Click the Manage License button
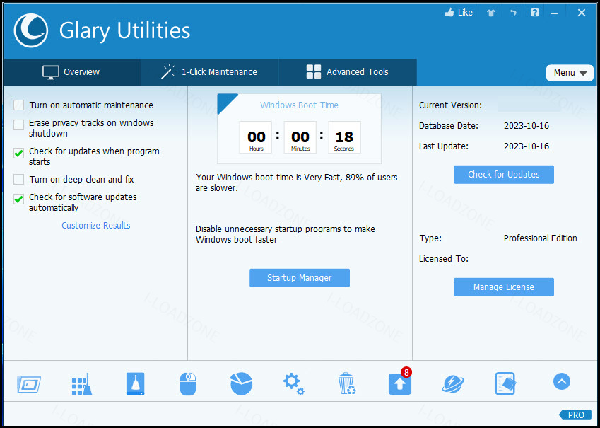 [504, 287]
